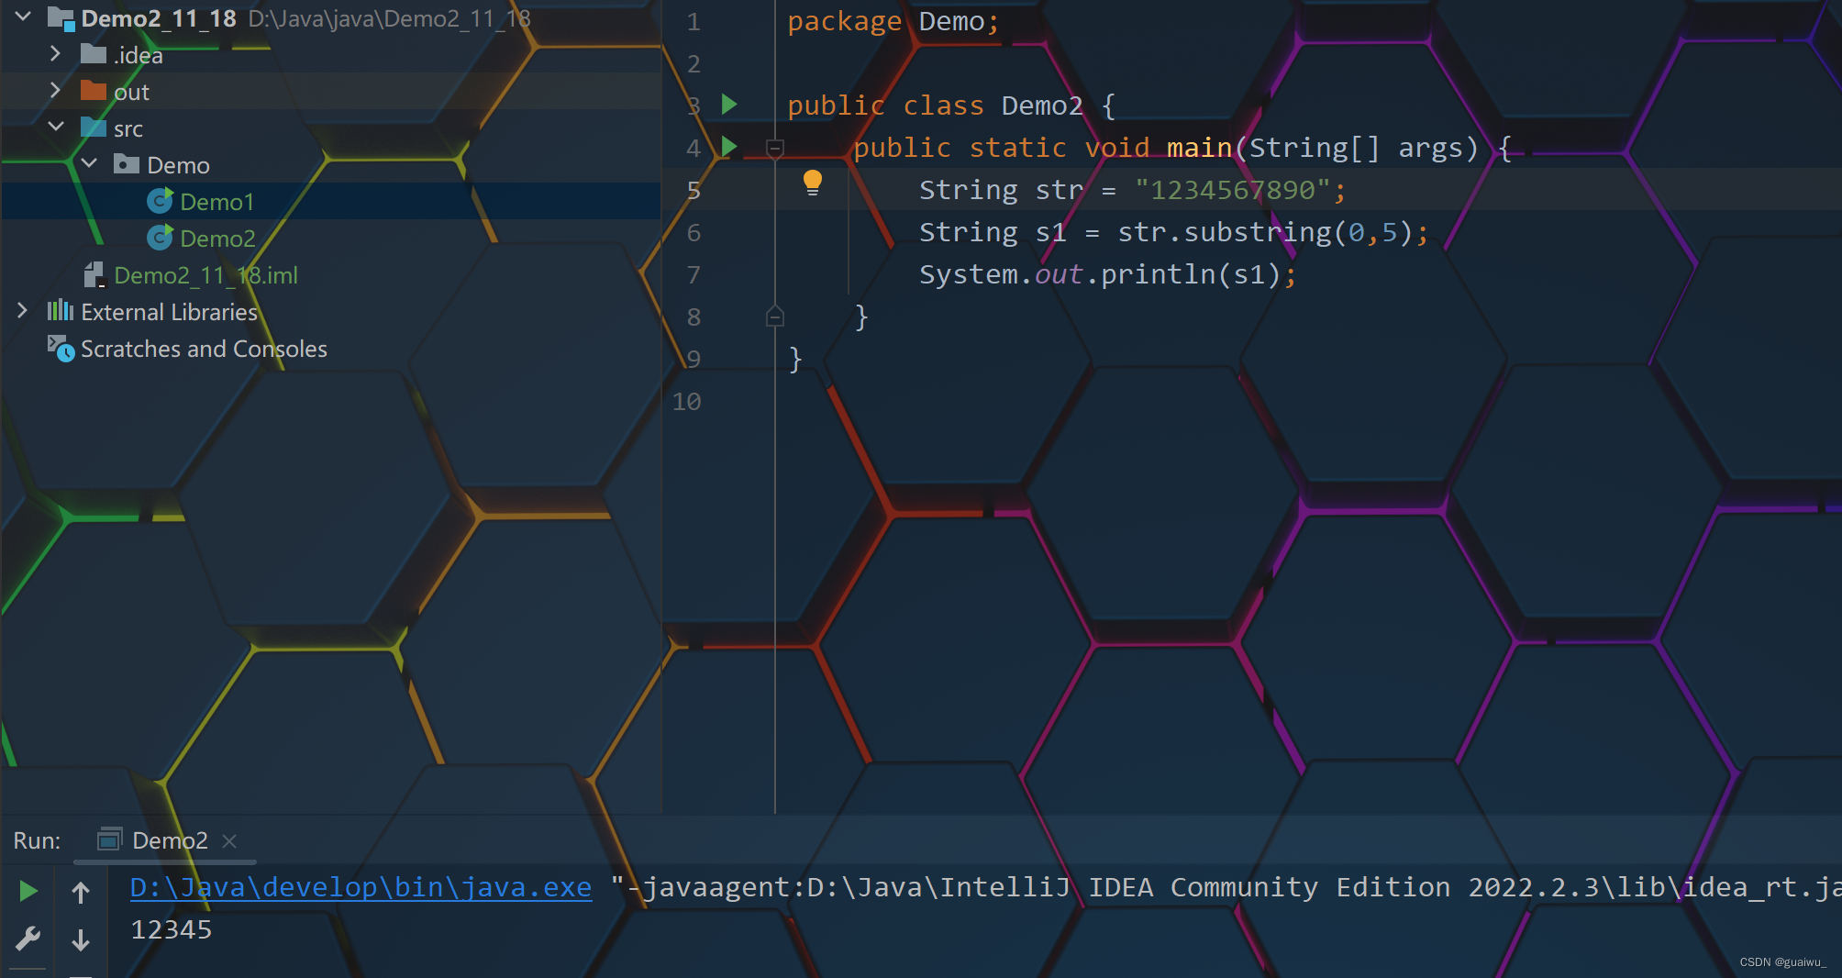Viewport: 1842px width, 978px height.
Task: Select Demo2 file in the project tree
Action: coord(221,238)
